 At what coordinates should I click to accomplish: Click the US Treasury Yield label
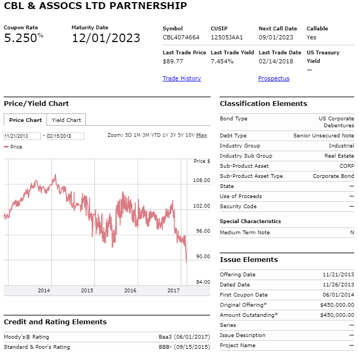[323, 56]
